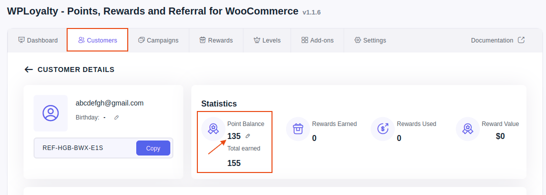Click the Rewards gift box icon in tabs
The image size is (546, 195).
click(x=203, y=40)
